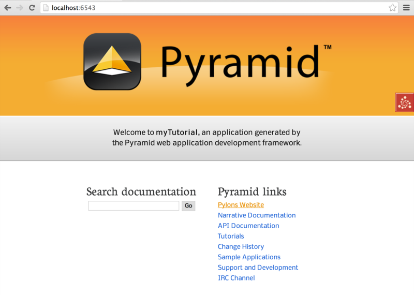Open the API Documentation link
The width and height of the screenshot is (414, 295).
(x=248, y=226)
